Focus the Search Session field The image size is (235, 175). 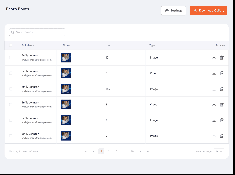(x=37, y=32)
